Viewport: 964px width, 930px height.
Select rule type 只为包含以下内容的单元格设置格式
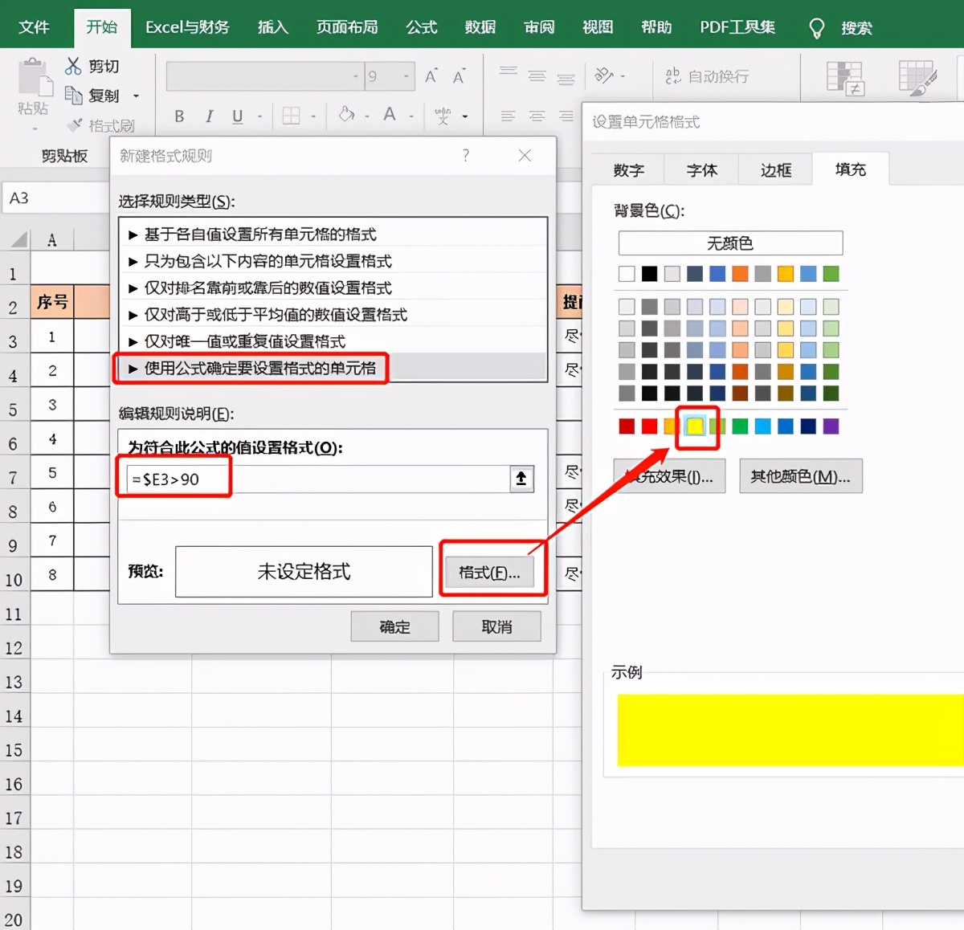click(333, 261)
